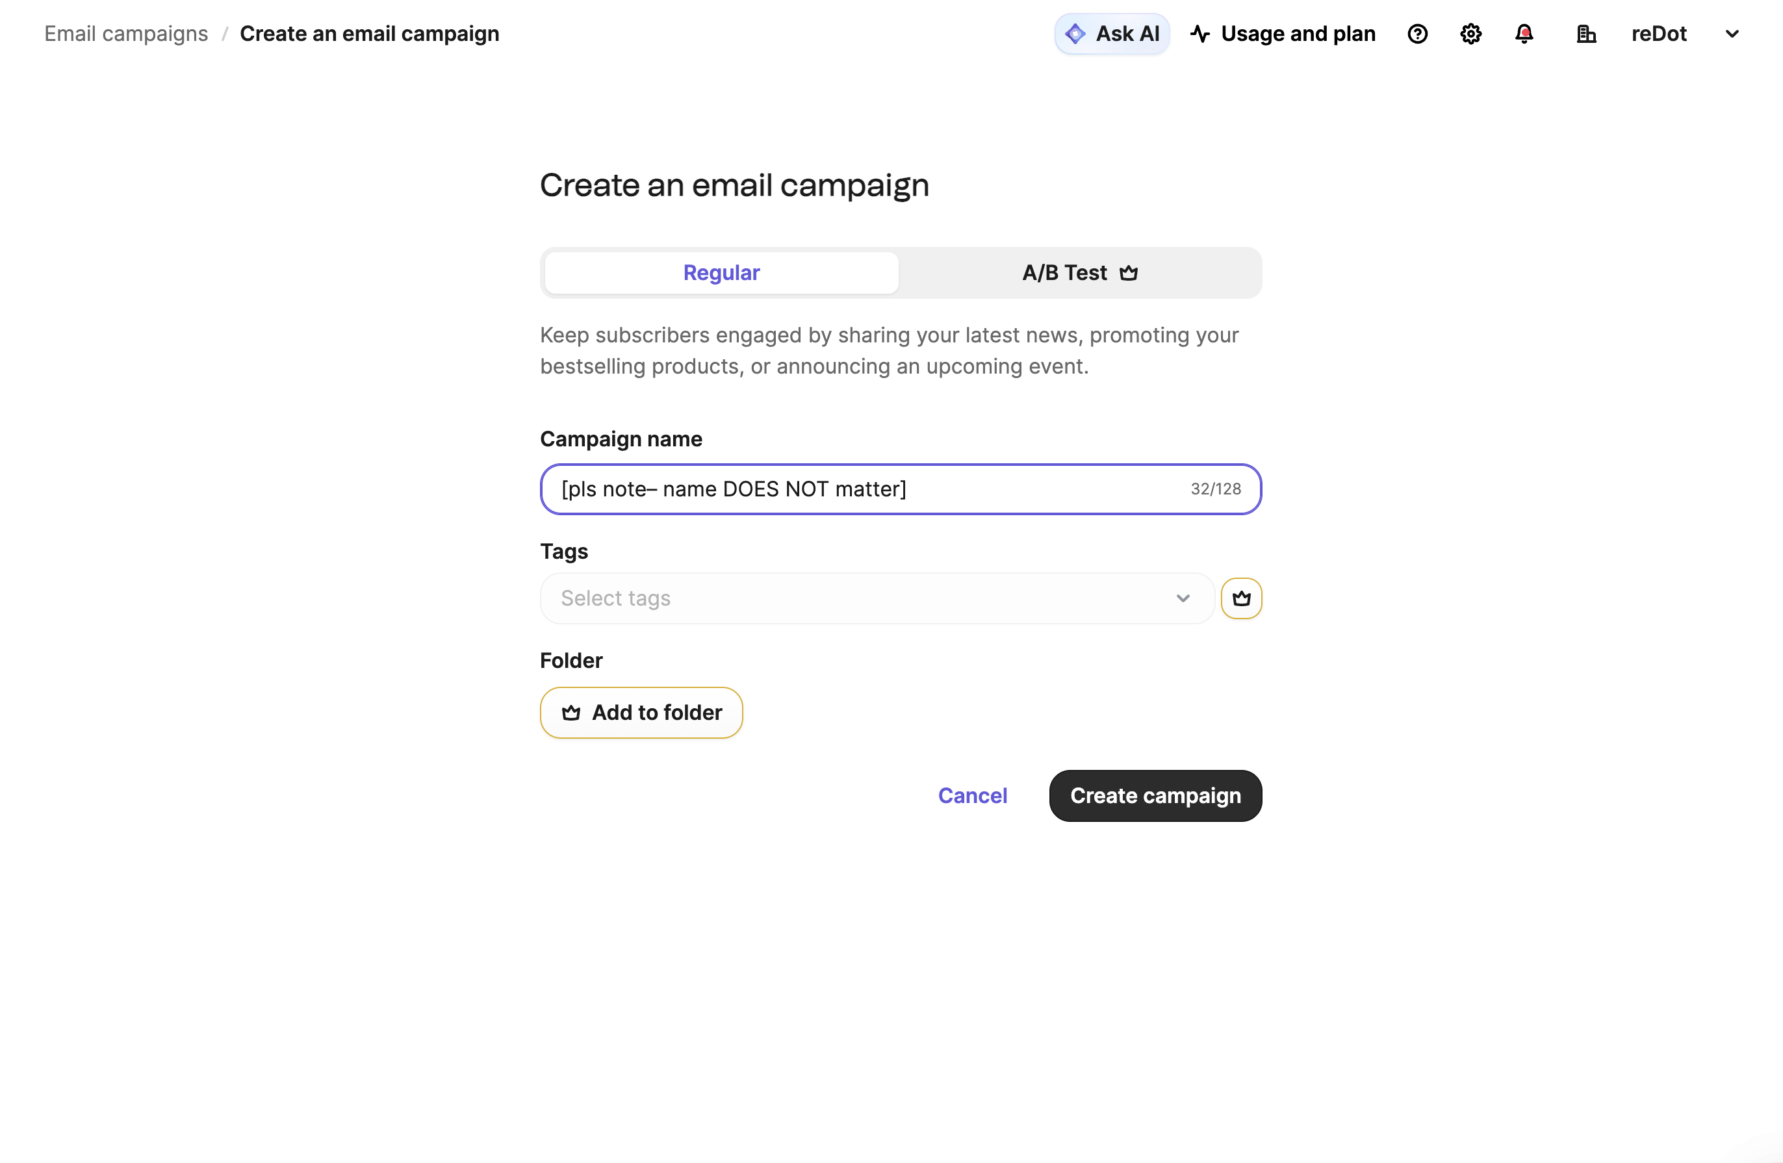Select the Regular campaign tab
This screenshot has height=1163, width=1783.
click(721, 273)
